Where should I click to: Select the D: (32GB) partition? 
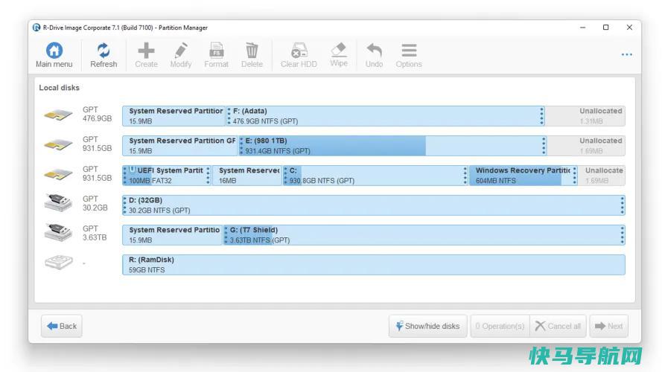(x=374, y=205)
